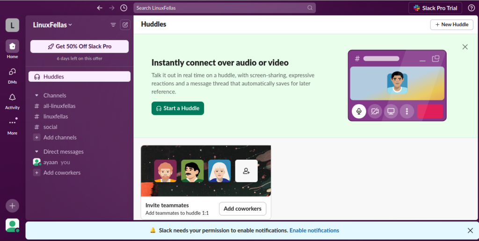Toggle screen sharing in huddle preview
The width and height of the screenshot is (479, 241).
point(391,111)
